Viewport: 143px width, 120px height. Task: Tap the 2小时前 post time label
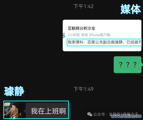pos(74,35)
